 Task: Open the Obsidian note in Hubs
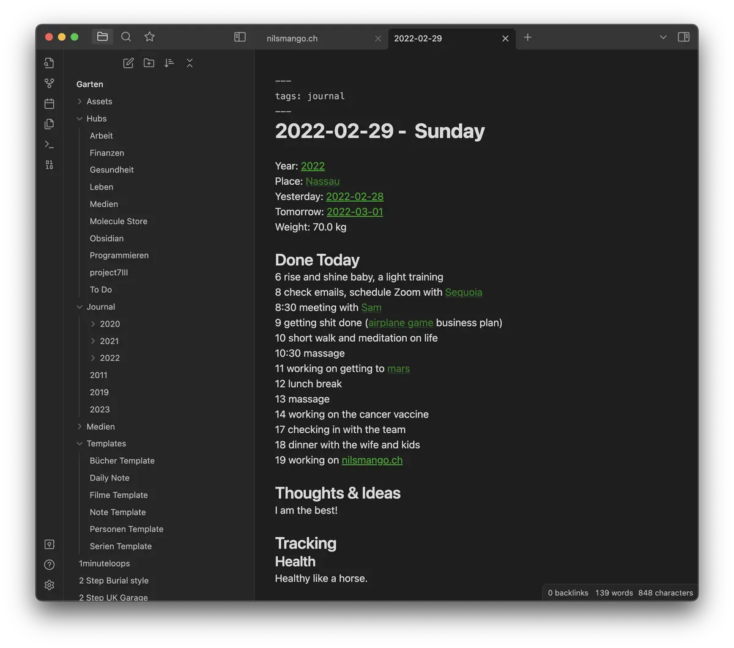tap(106, 238)
